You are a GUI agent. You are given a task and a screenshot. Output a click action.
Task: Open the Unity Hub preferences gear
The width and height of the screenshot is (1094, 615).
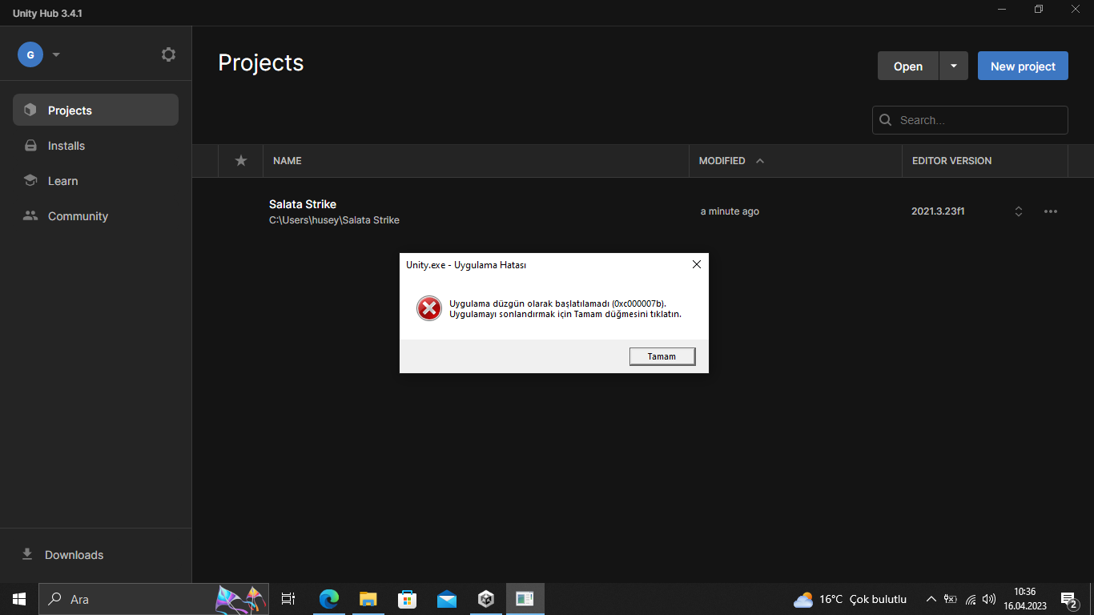click(x=168, y=54)
